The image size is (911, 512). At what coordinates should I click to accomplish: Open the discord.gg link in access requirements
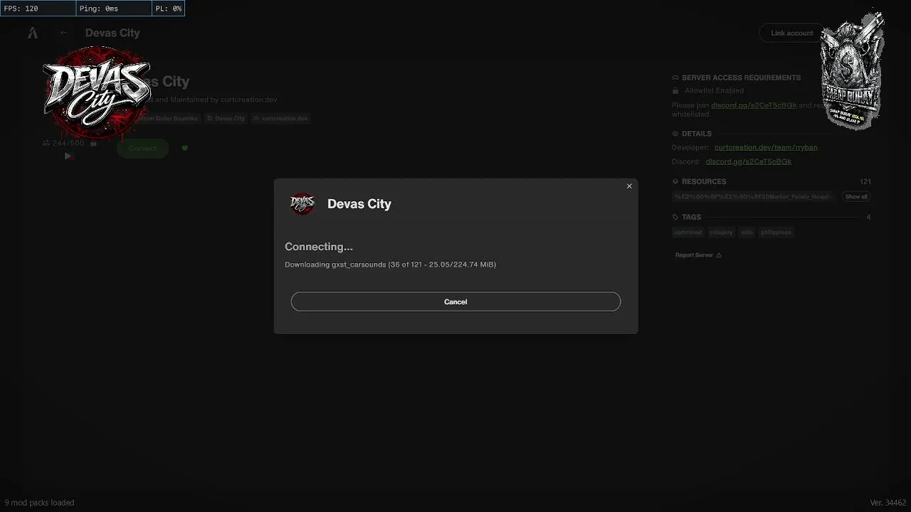pyautogui.click(x=754, y=105)
